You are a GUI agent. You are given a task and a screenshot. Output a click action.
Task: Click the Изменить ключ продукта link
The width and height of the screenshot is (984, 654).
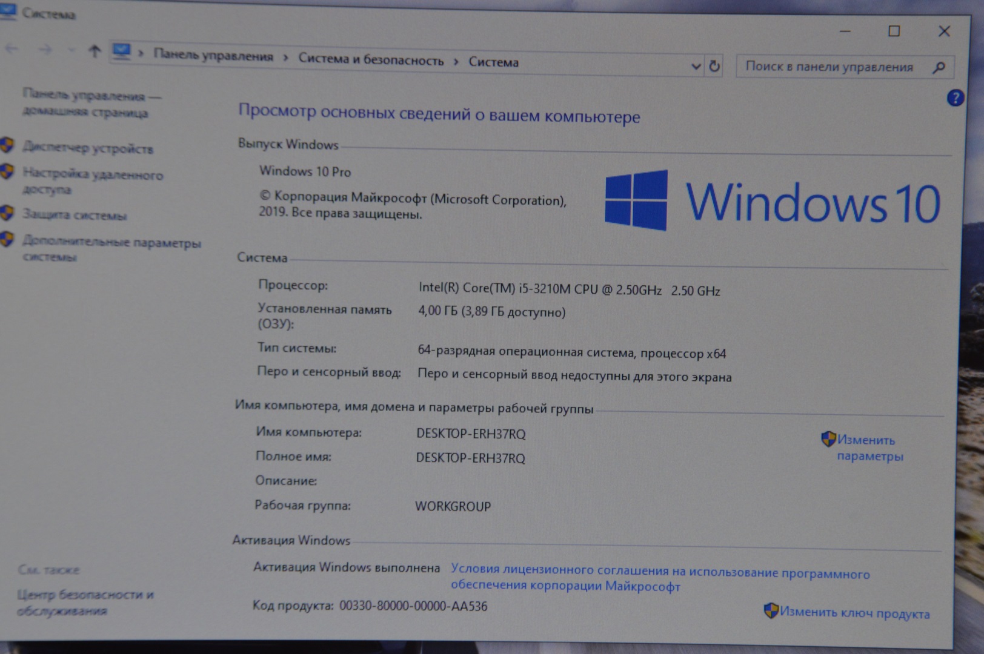tap(854, 613)
